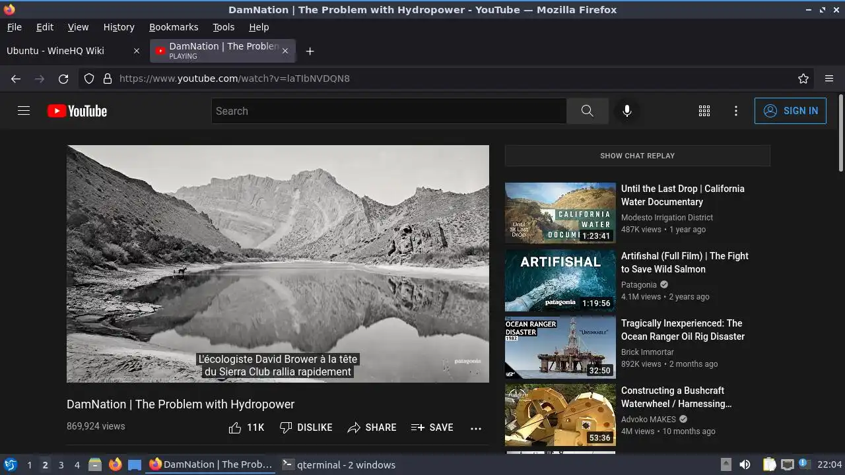Open Ocean Ranger Oil Rig Disaster title
This screenshot has width=845, height=475.
[x=683, y=330]
